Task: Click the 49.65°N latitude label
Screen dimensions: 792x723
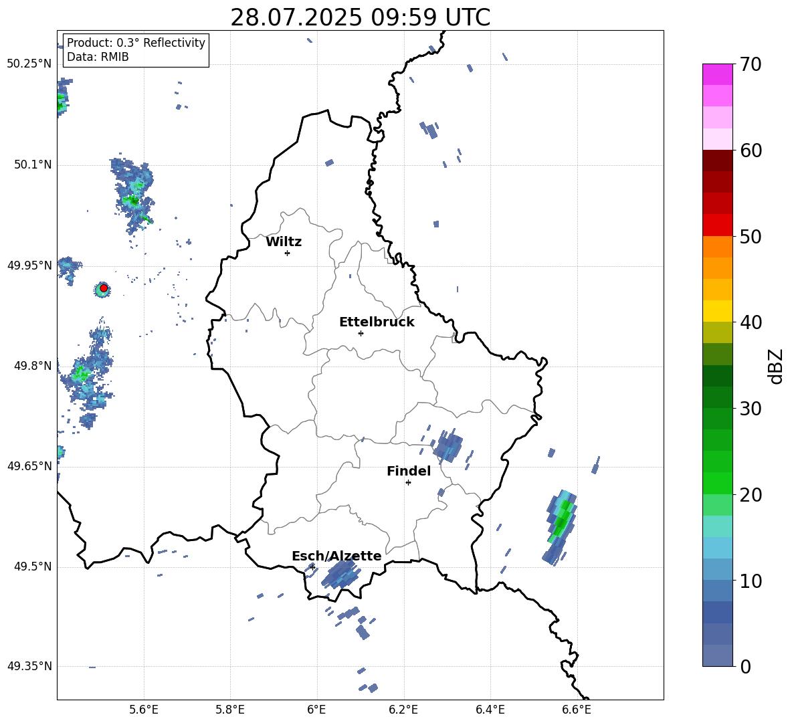Action: tap(29, 466)
